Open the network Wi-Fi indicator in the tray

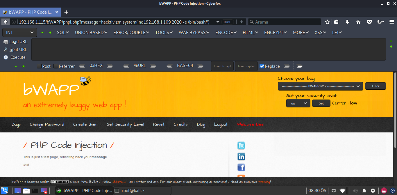[x=343, y=191]
